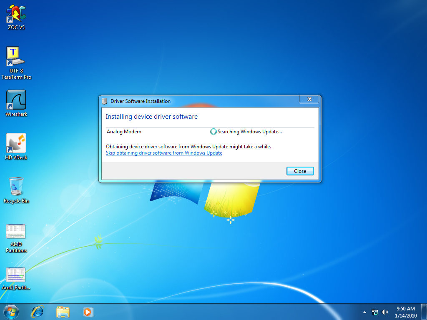The height and width of the screenshot is (320, 427).
Task: Close the Driver Software Installation window with X
Action: tap(309, 100)
